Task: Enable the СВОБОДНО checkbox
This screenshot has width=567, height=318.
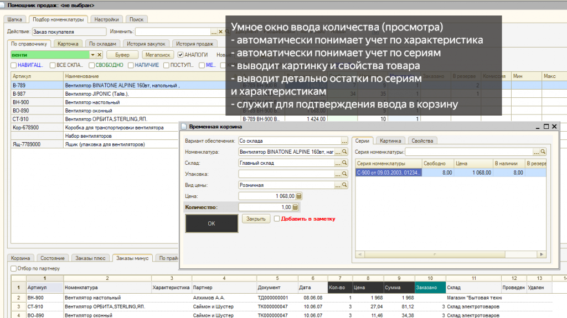Action: tap(91, 65)
